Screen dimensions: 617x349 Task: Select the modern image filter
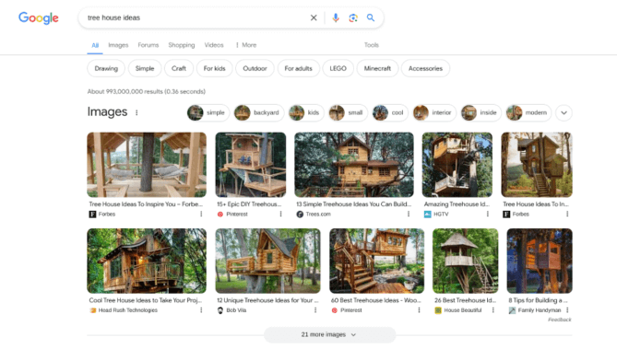point(528,112)
